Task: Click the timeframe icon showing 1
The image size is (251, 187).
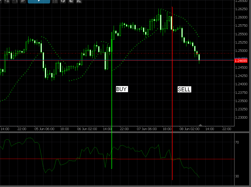Action: click(15, 1)
